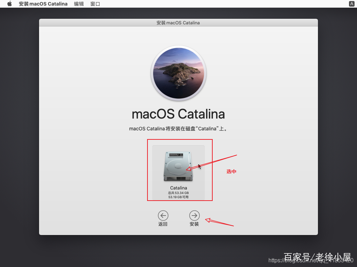Click the 返回 label
This screenshot has width=357, height=267.
163,224
